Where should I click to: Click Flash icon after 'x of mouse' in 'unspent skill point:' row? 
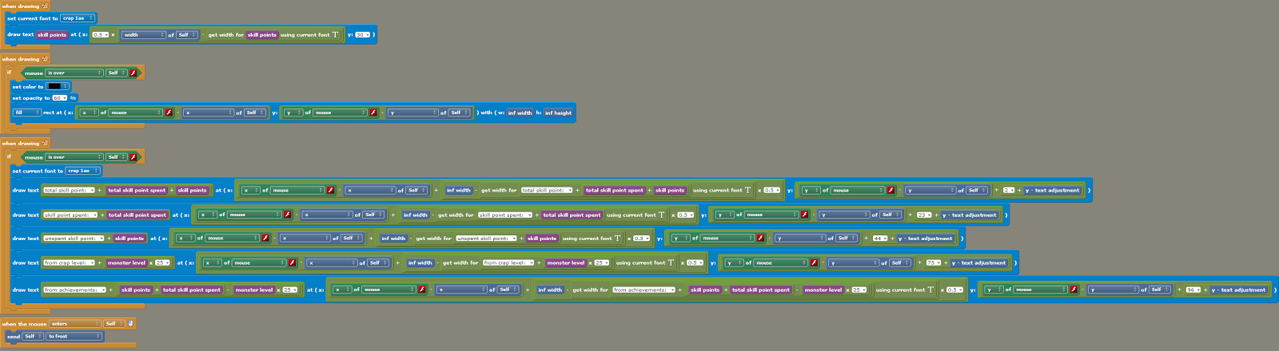pos(265,239)
